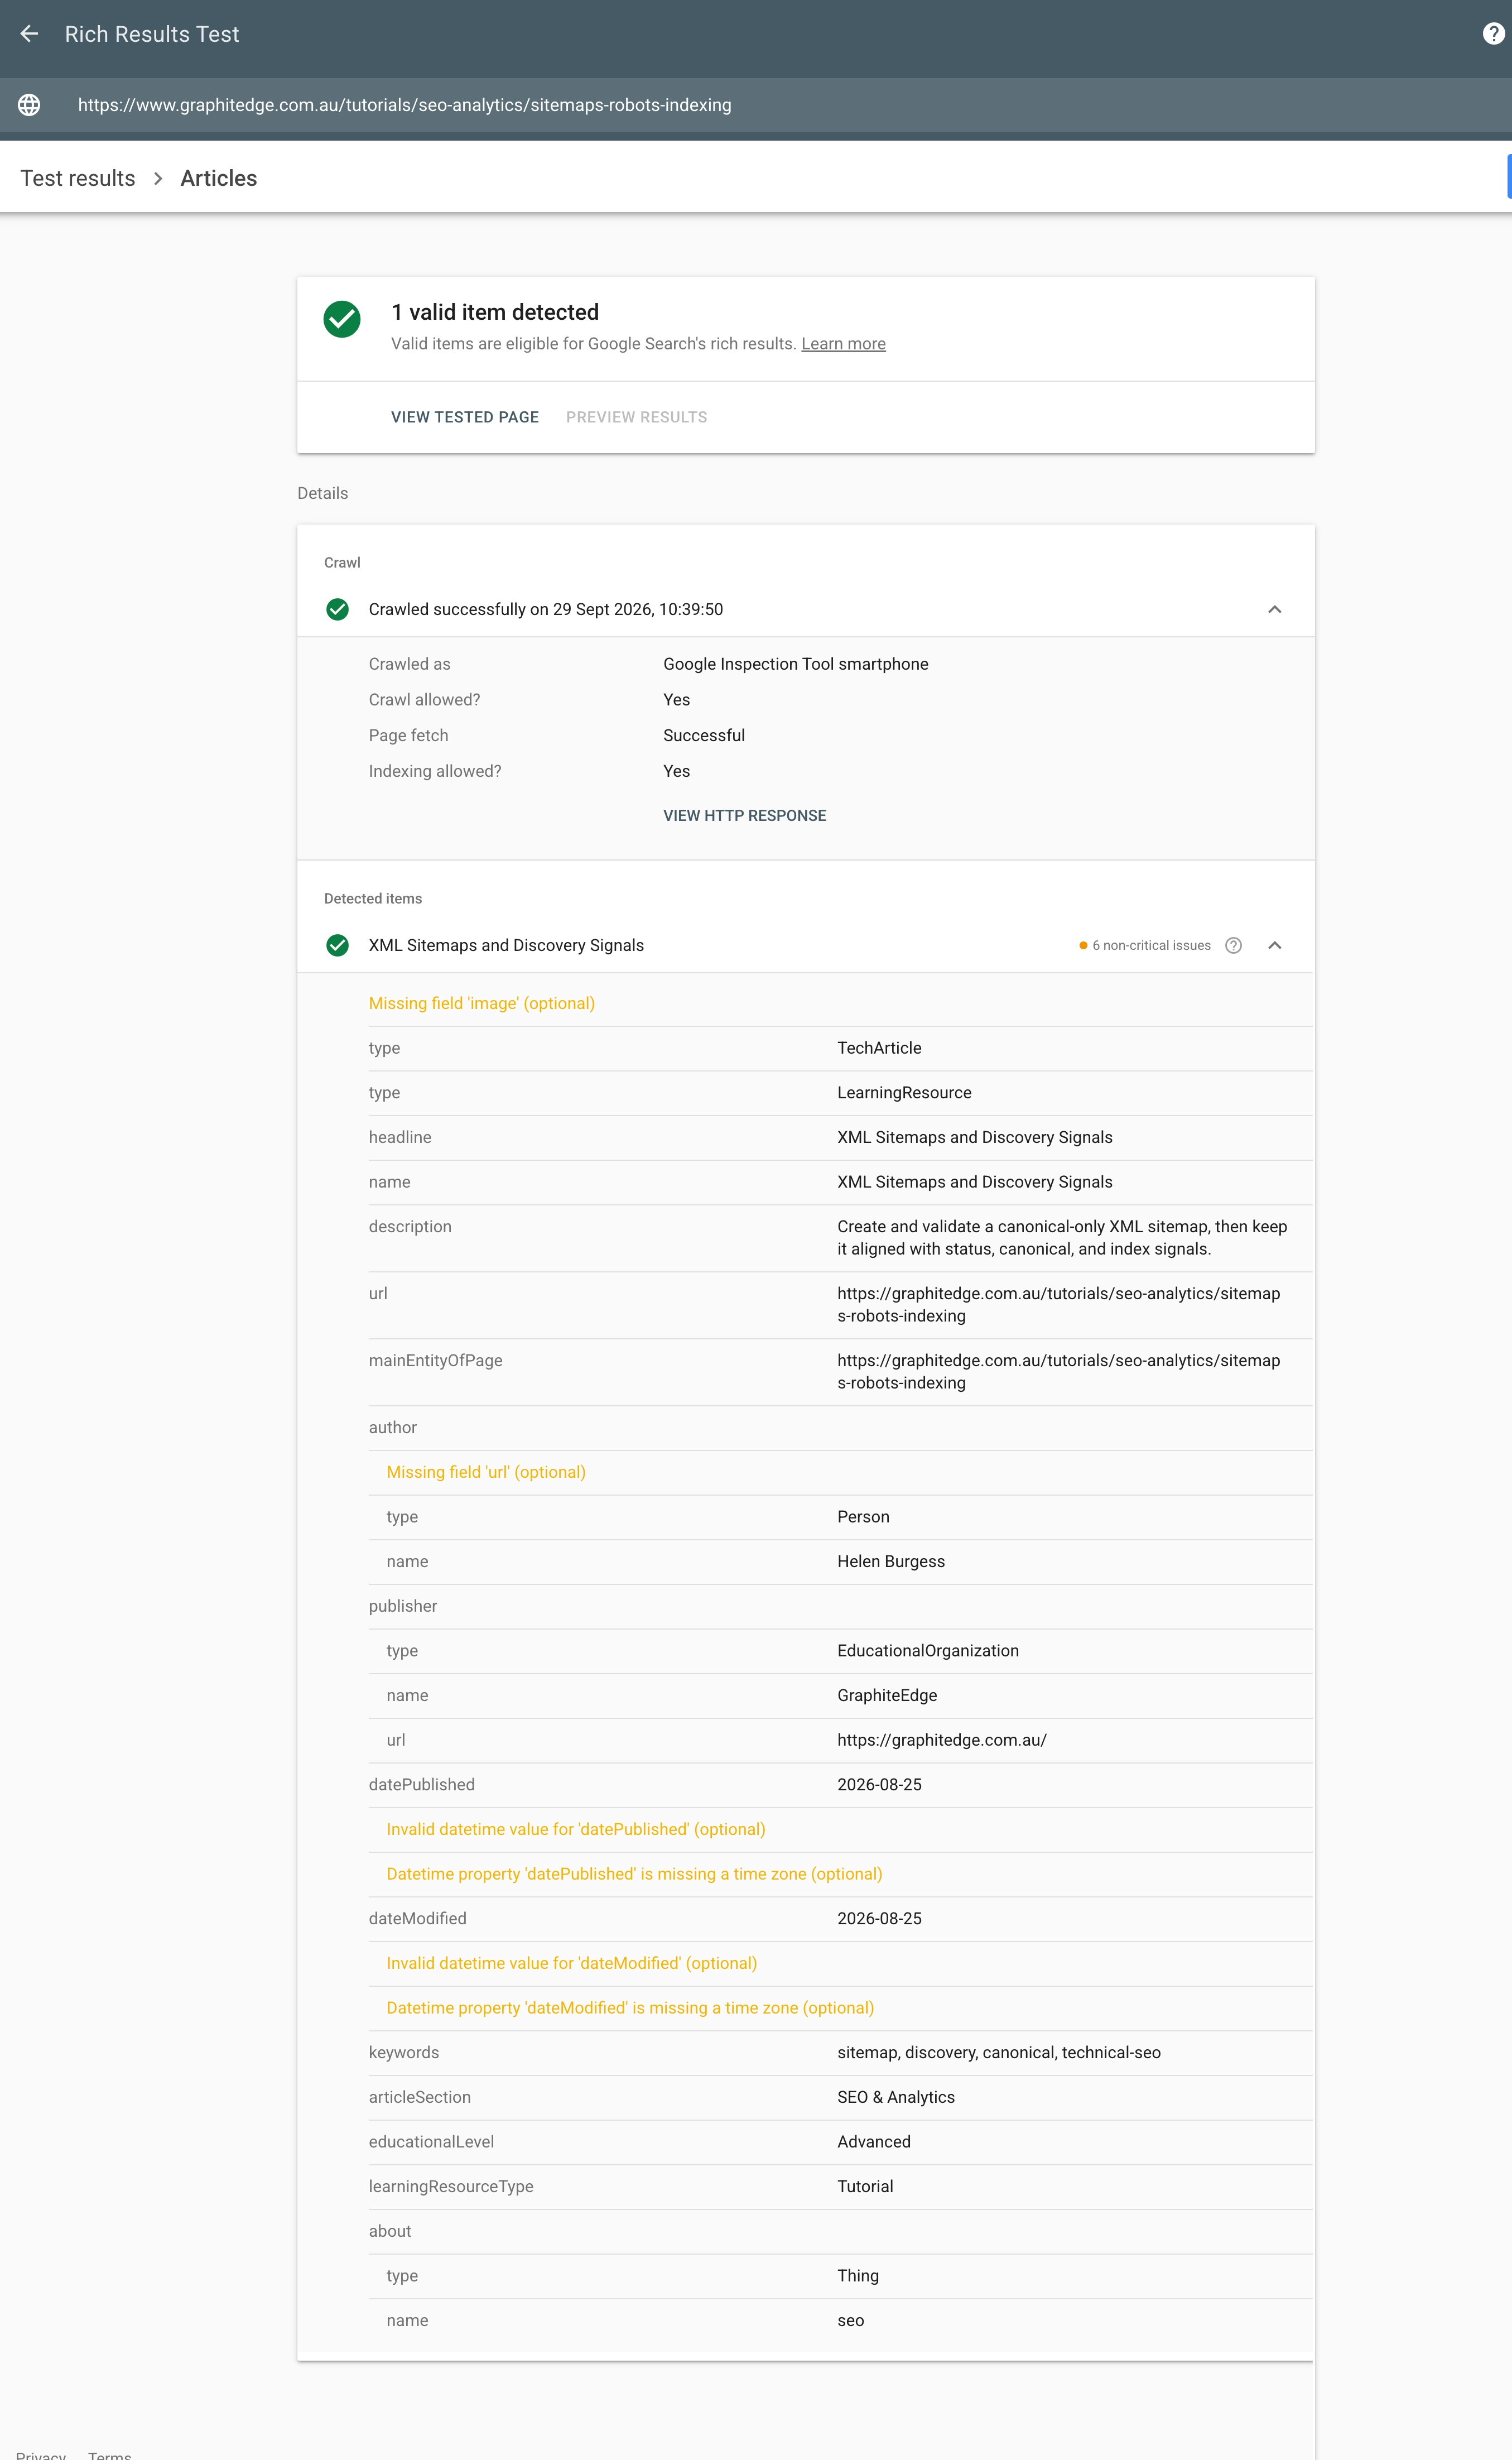Click the tested URL field

click(x=405, y=105)
